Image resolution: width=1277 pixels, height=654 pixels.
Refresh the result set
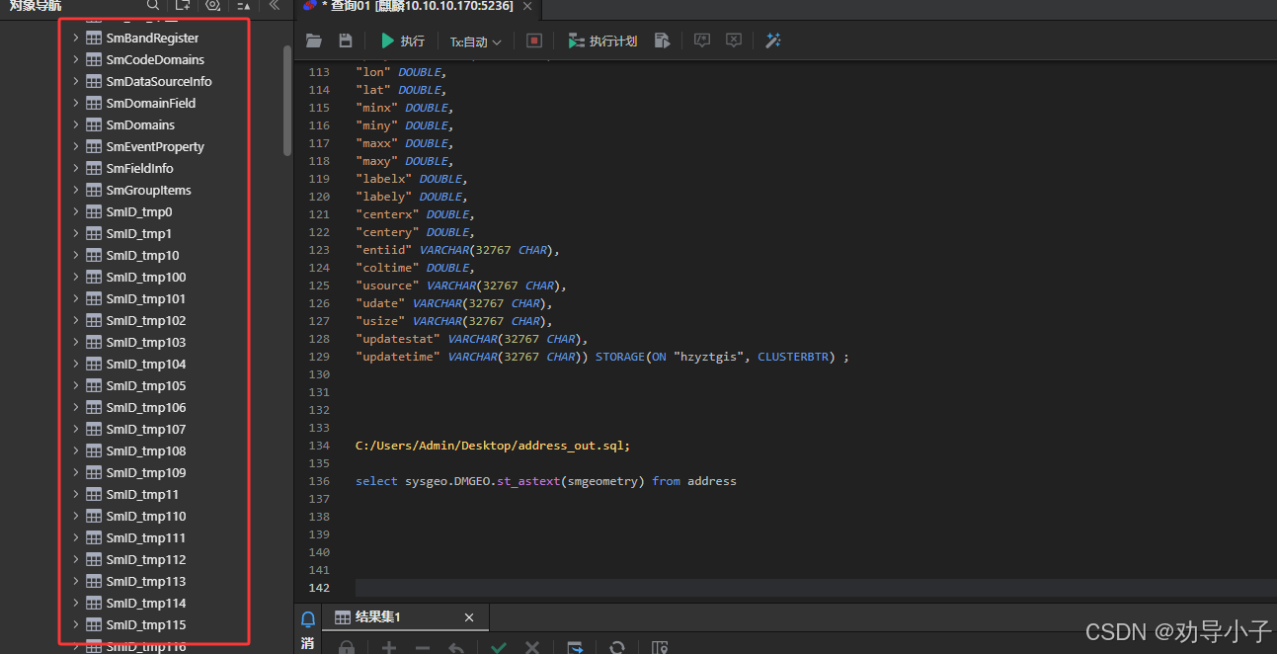pos(617,648)
